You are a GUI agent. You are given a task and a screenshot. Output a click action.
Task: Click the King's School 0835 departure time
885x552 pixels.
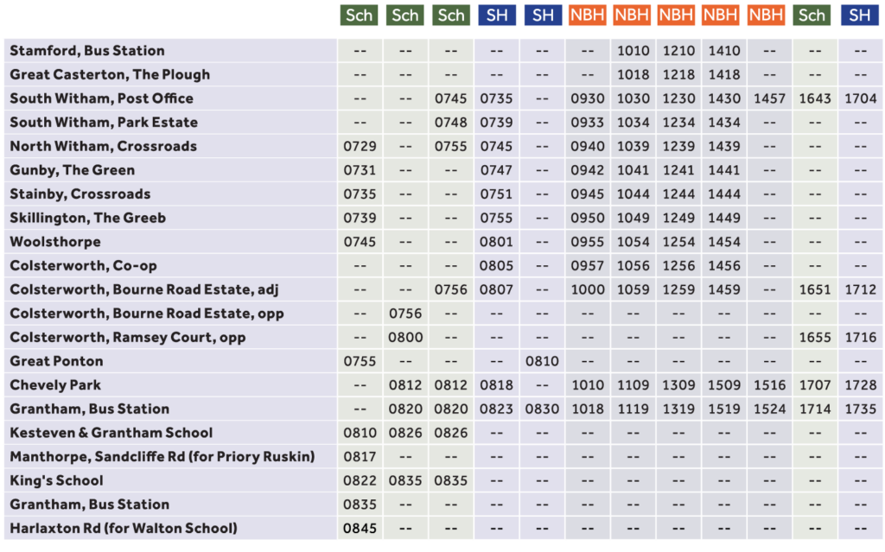(x=404, y=479)
